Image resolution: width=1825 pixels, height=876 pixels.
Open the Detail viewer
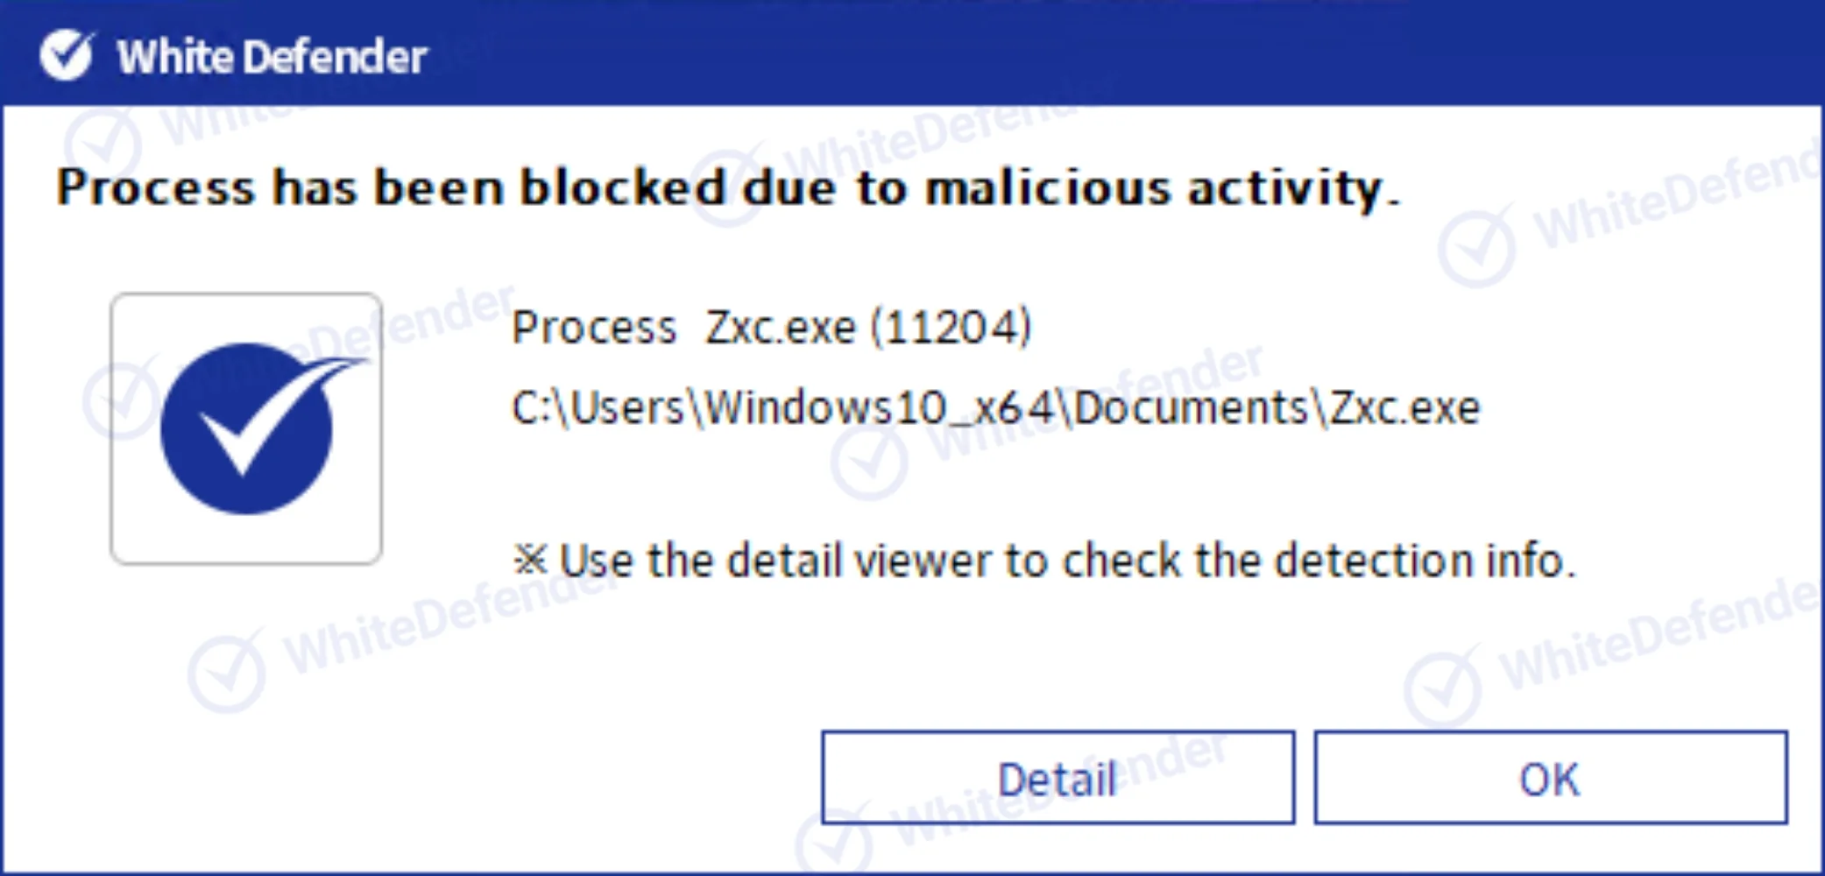[x=1058, y=778]
